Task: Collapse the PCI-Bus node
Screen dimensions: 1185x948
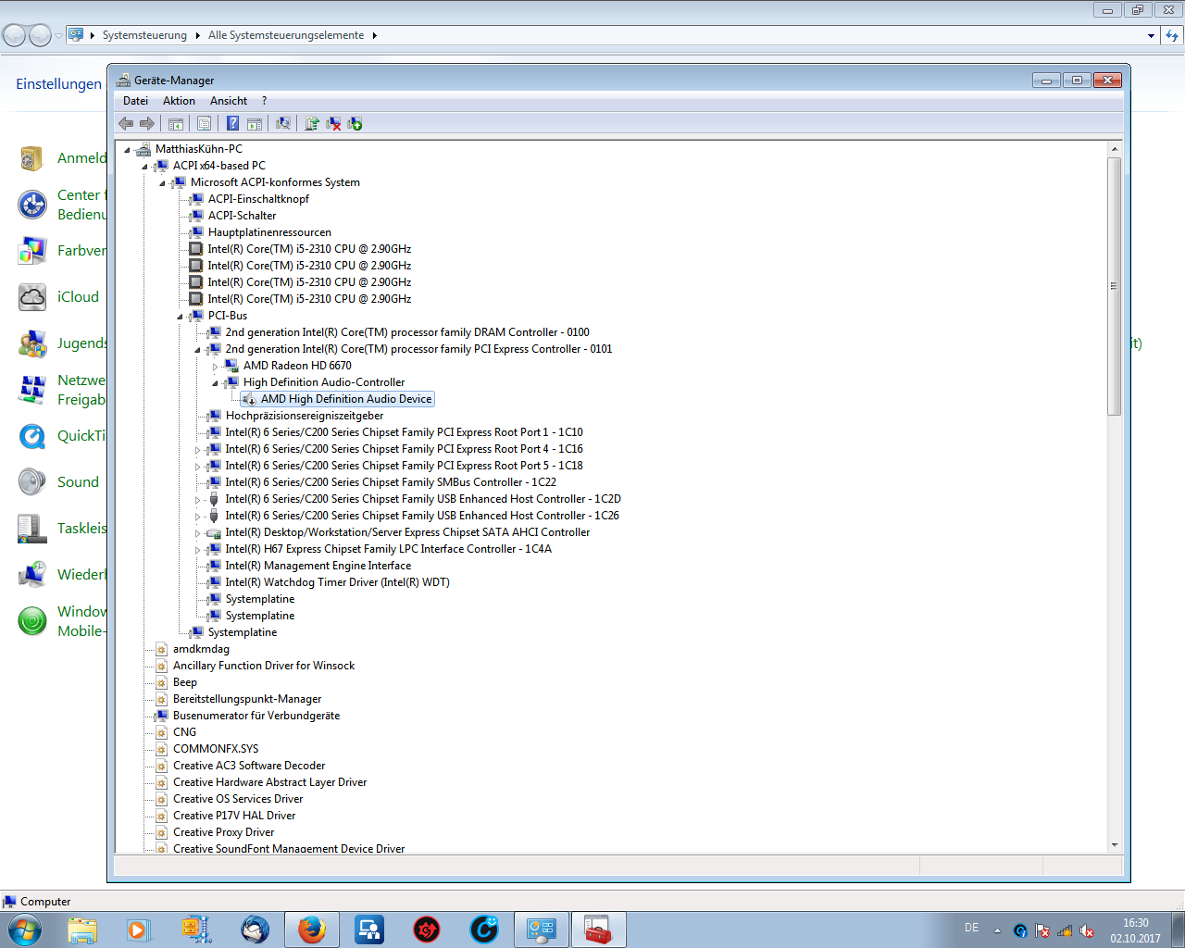Action: pos(181,316)
